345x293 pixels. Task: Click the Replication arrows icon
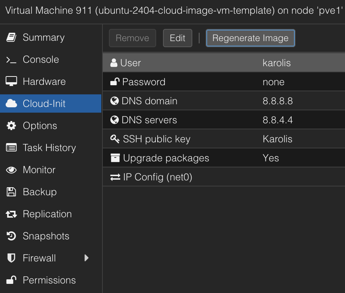pyautogui.click(x=11, y=214)
